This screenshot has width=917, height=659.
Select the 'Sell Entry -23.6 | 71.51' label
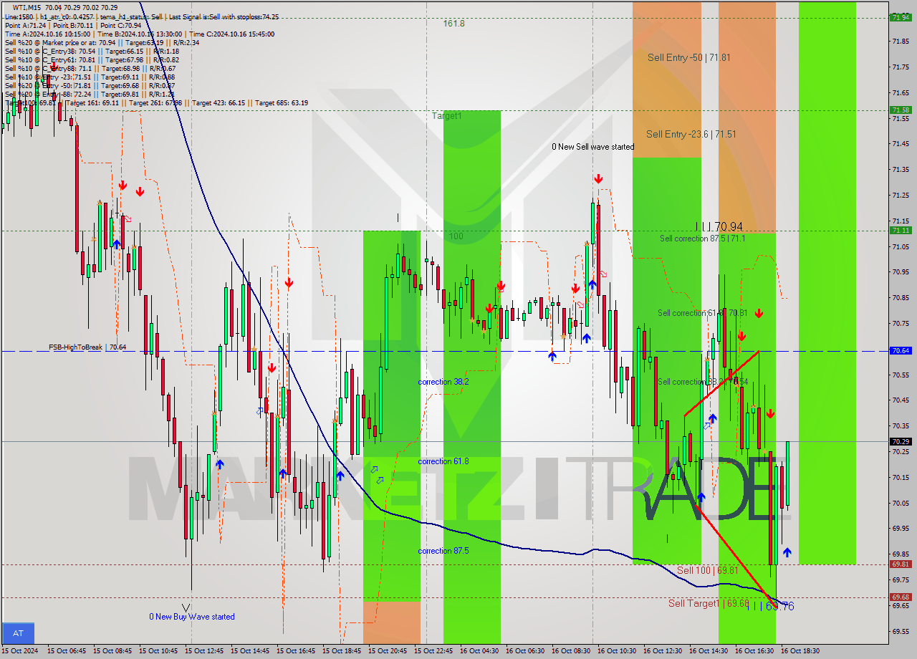[x=691, y=134]
